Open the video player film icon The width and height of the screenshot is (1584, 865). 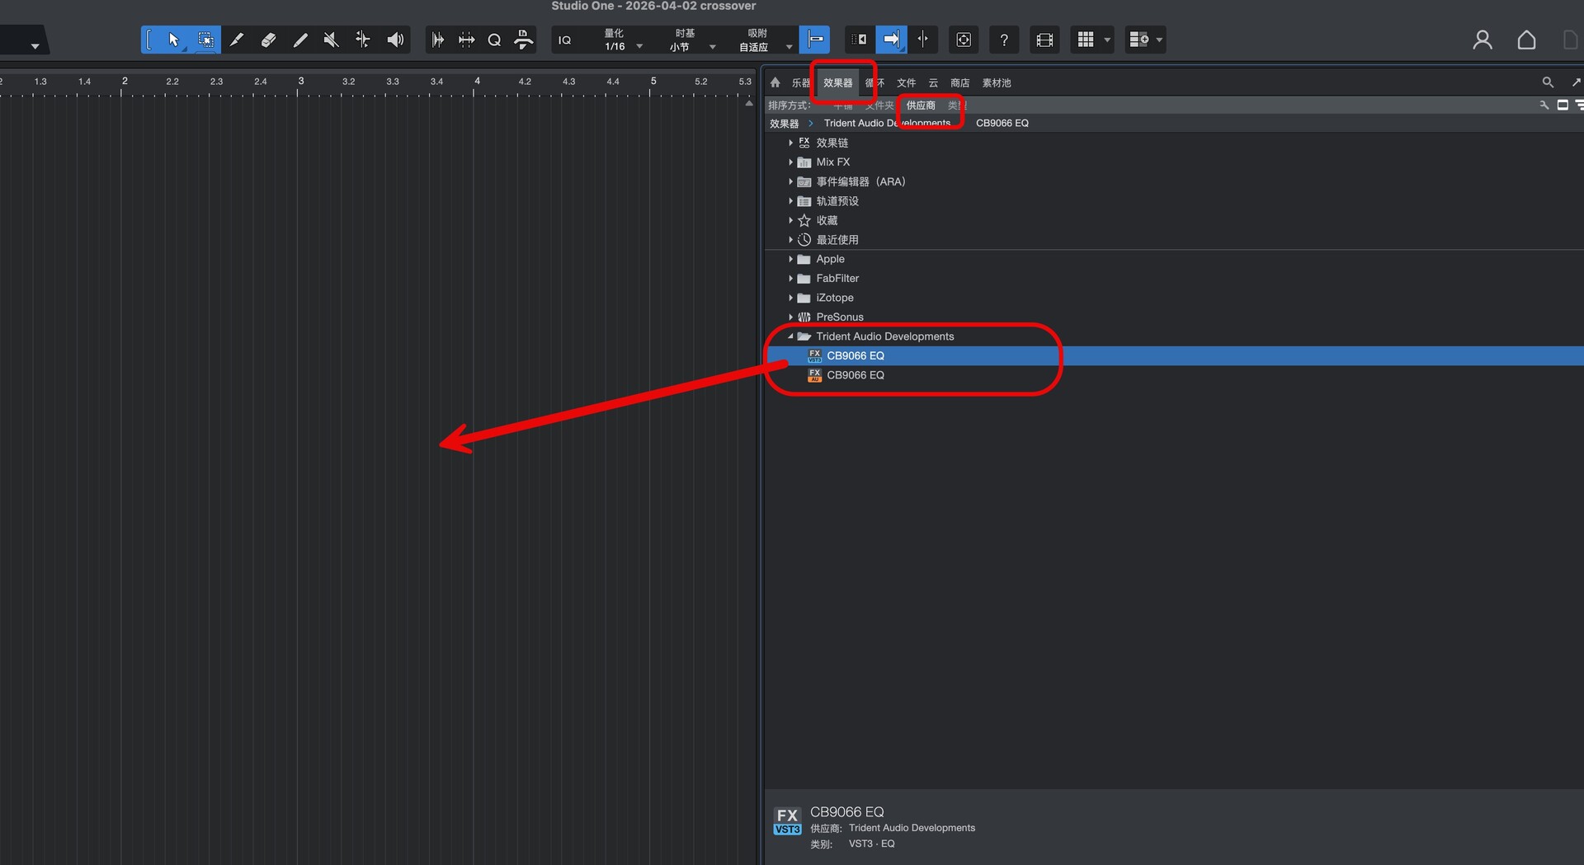pyautogui.click(x=1044, y=40)
